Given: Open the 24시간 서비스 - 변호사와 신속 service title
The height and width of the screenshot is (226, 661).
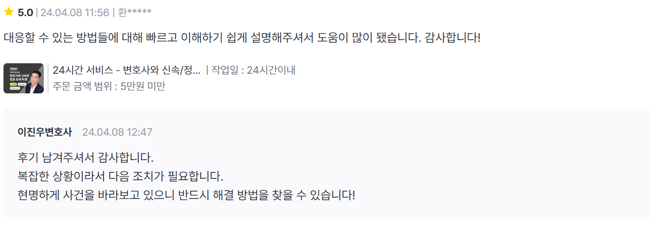Looking at the screenshot, I should pos(126,70).
